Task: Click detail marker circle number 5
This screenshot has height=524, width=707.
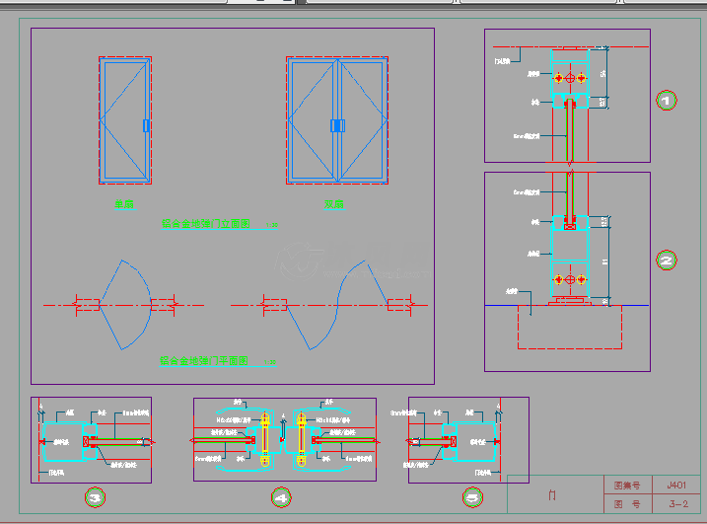Action: pos(472,497)
